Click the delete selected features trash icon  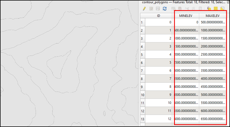[x=180, y=9]
